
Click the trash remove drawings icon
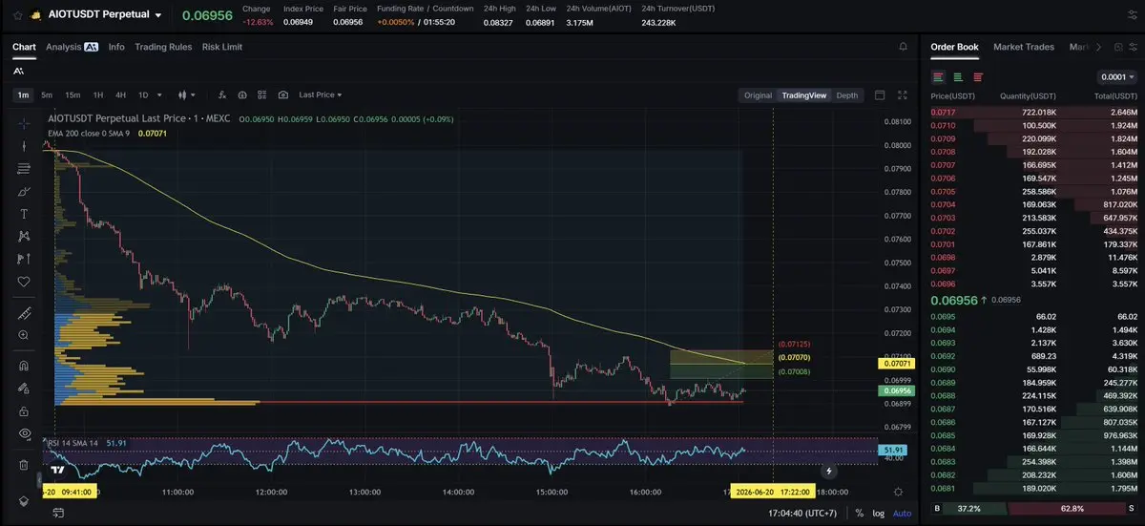[24, 464]
